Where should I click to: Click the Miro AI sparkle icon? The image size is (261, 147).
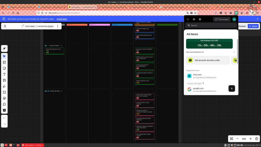4,48
